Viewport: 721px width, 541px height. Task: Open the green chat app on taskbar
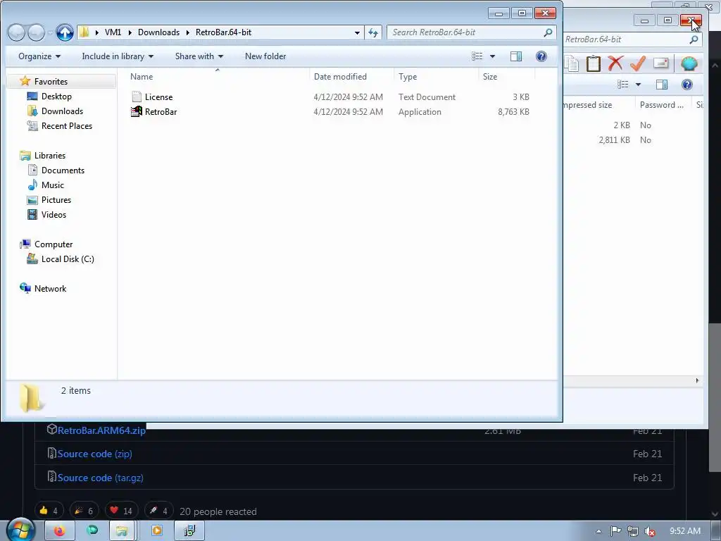pos(92,531)
